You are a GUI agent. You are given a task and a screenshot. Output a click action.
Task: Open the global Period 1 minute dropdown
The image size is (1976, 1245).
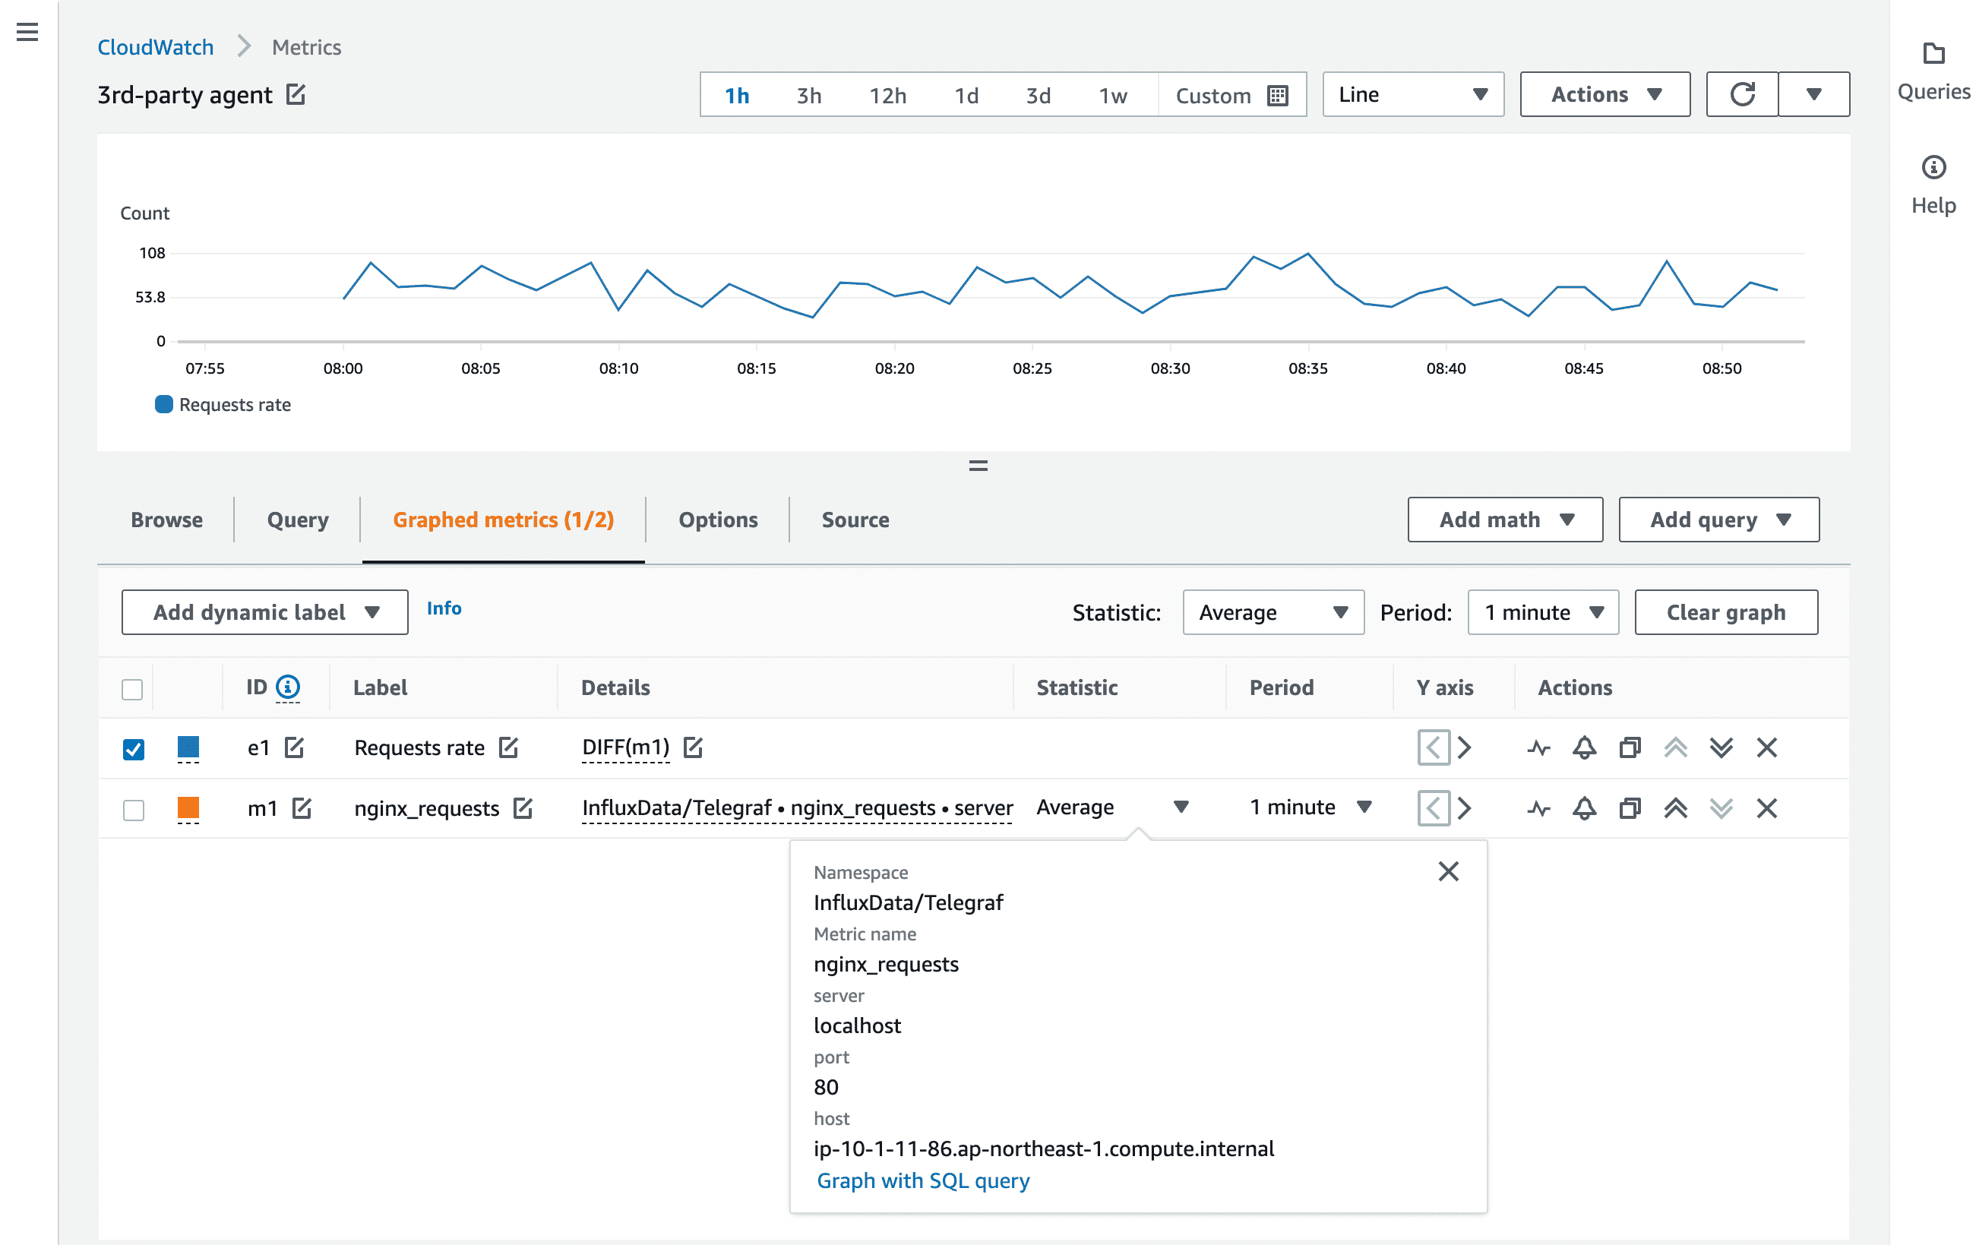[1543, 612]
